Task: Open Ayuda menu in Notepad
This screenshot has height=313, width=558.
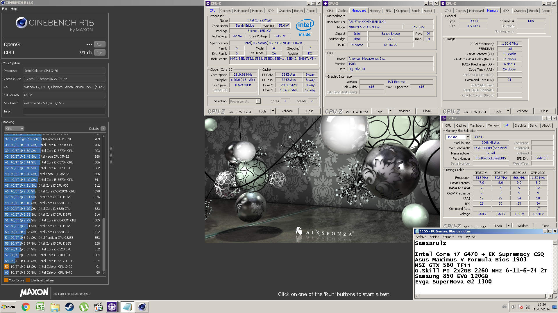Action: [x=471, y=237]
